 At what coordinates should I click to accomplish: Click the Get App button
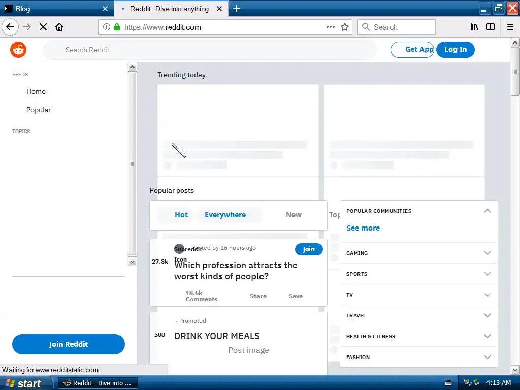[412, 50]
